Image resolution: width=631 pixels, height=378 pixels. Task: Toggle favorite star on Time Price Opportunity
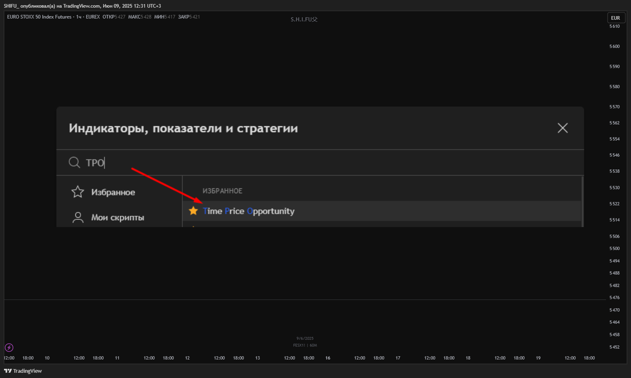[x=193, y=211]
